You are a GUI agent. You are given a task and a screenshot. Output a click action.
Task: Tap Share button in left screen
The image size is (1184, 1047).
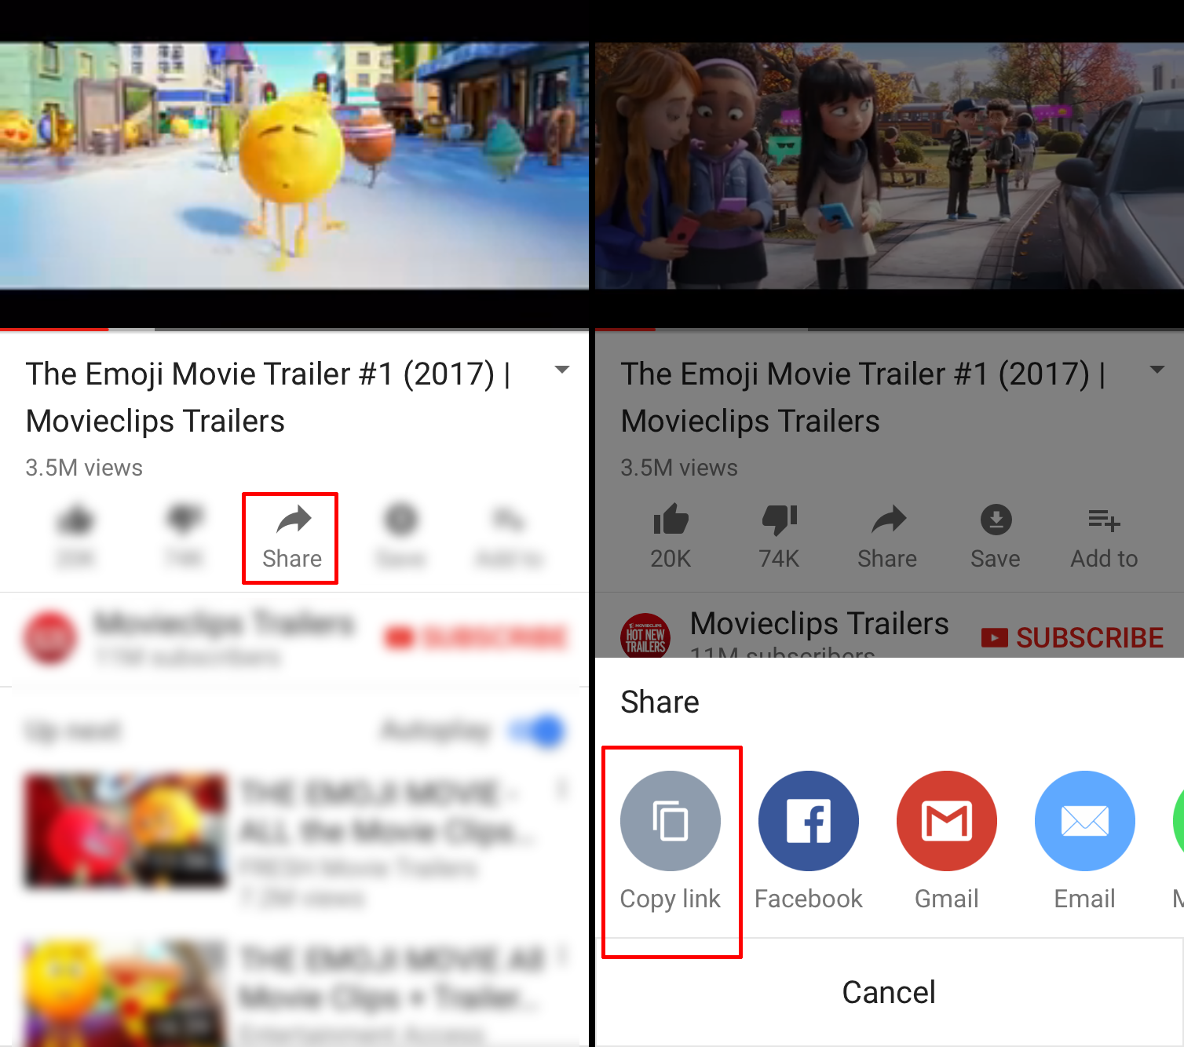291,538
